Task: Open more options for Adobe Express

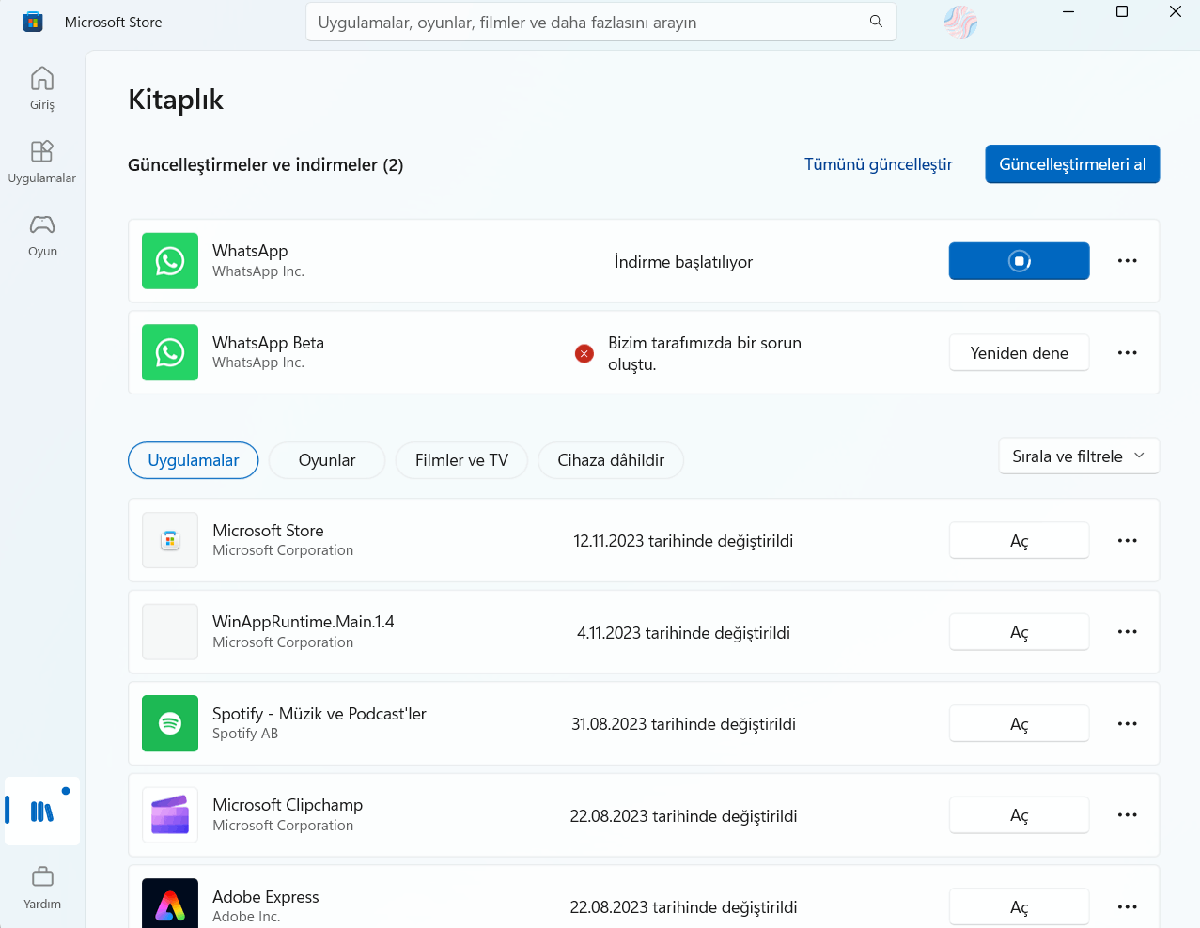Action: 1128,906
